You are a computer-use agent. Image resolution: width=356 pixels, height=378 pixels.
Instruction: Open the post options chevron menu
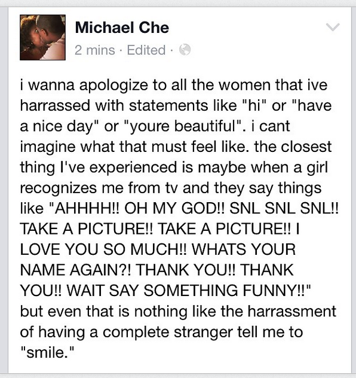[333, 27]
